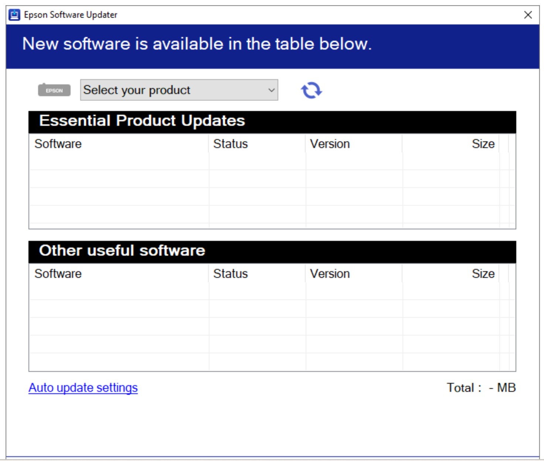Open the Auto update settings link
The height and width of the screenshot is (461, 544).
pos(83,387)
